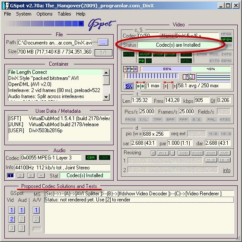Image resolution: width=242 pixels, height=242 pixels.
Task: Open the Tables menu
Action: 64,14
